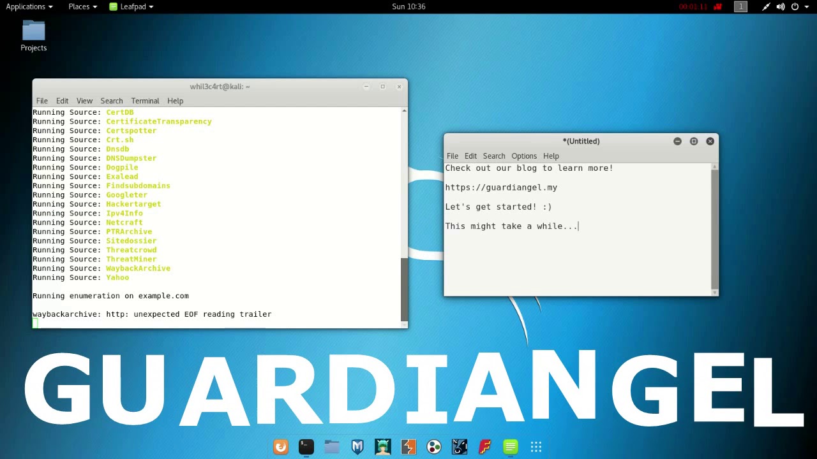Click the empty Leafpad text area below text
The width and height of the screenshot is (817, 459).
click(x=578, y=265)
